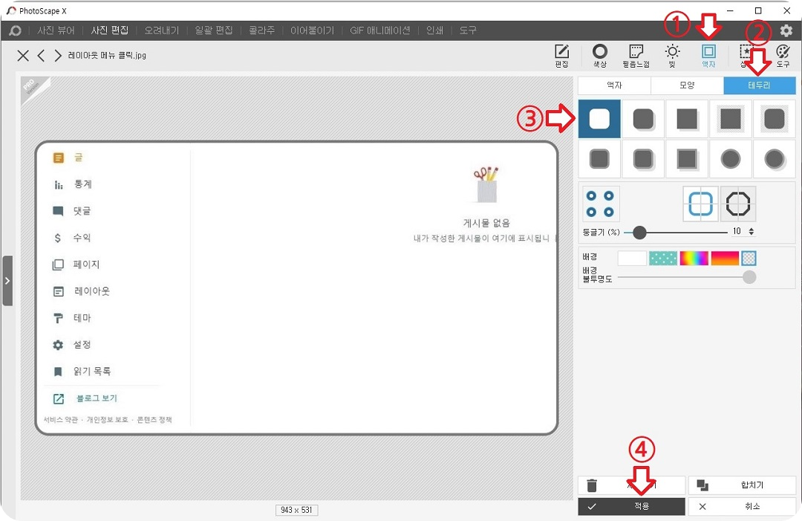This screenshot has width=802, height=521.
Task: Choose outlined circle border with drop shadow
Action: (x=775, y=158)
